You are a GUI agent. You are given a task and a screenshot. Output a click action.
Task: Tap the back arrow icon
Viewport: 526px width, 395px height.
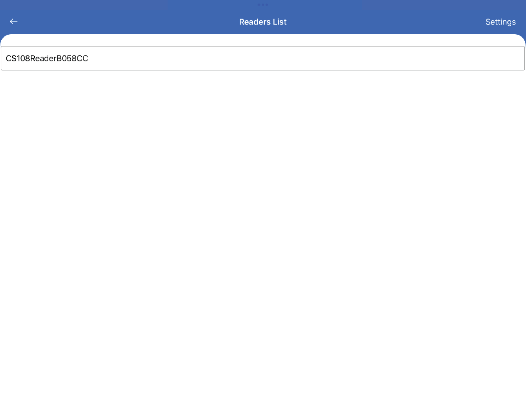coord(14,22)
